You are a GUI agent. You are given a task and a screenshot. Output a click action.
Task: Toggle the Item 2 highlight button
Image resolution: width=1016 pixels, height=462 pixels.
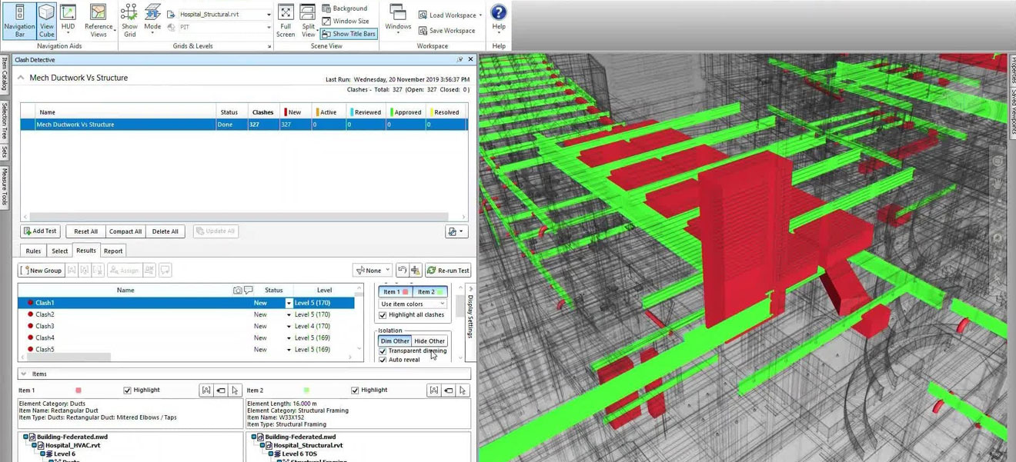point(429,292)
